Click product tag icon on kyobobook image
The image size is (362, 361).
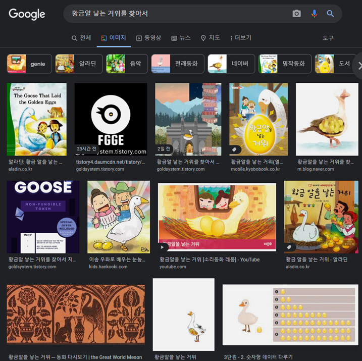pyautogui.click(x=234, y=149)
